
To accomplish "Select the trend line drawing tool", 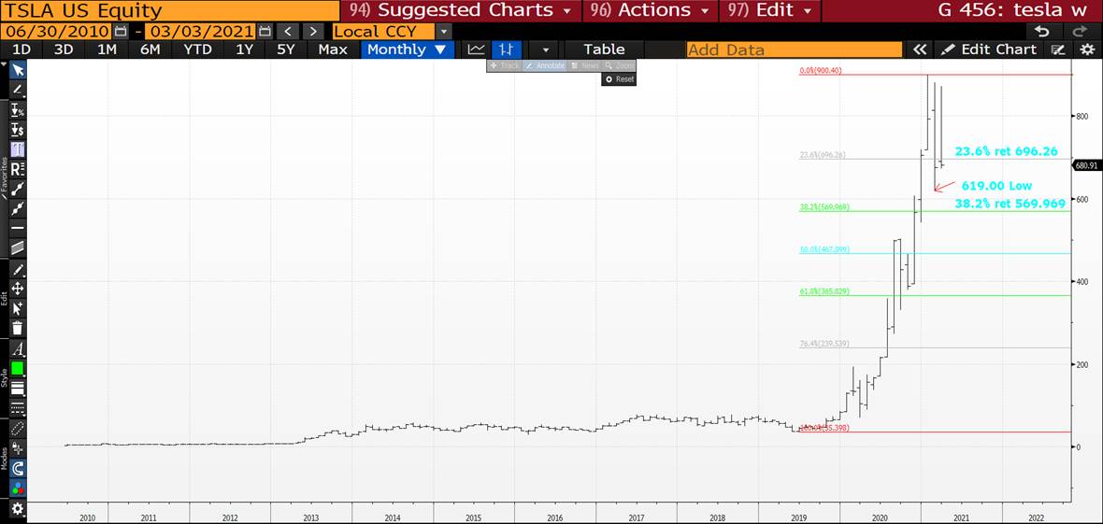I will pyautogui.click(x=18, y=90).
